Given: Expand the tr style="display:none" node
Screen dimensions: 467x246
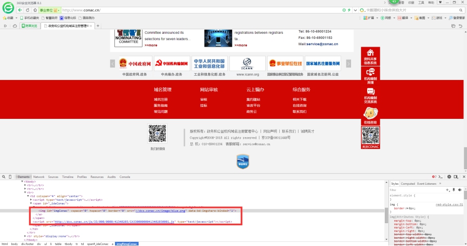Looking at the screenshot, I should pyautogui.click(x=25, y=236).
